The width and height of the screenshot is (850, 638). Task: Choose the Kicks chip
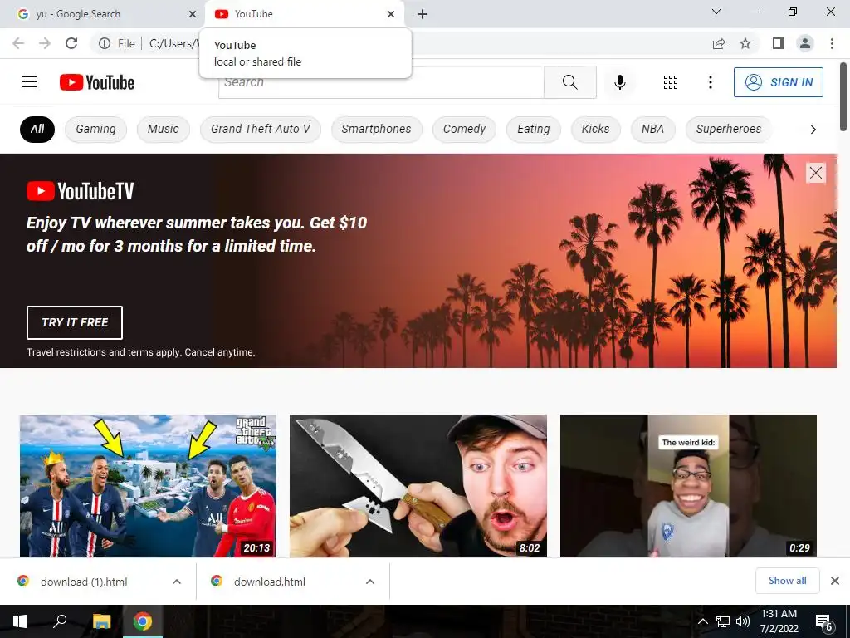[595, 129]
